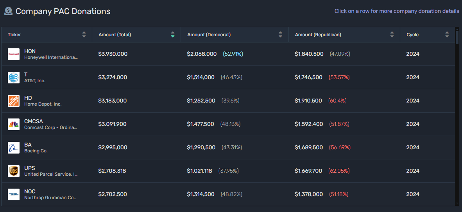Viewport: 462px width, 212px height.
Task: Click the Comcast peacock logo icon
Action: (x=14, y=124)
